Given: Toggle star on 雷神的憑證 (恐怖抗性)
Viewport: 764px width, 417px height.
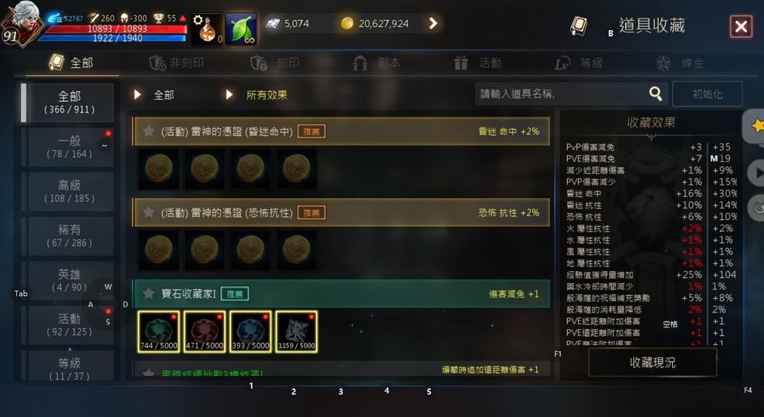Looking at the screenshot, I should [148, 212].
